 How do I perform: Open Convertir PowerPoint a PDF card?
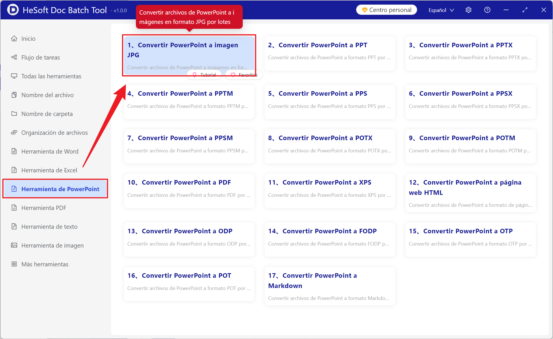click(189, 191)
